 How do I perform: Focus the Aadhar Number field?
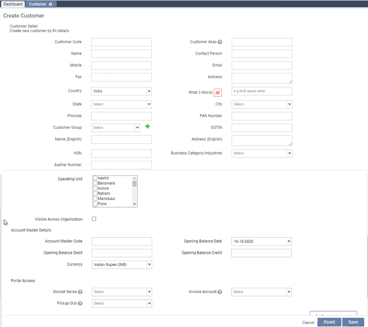pyautogui.click(x=121, y=165)
